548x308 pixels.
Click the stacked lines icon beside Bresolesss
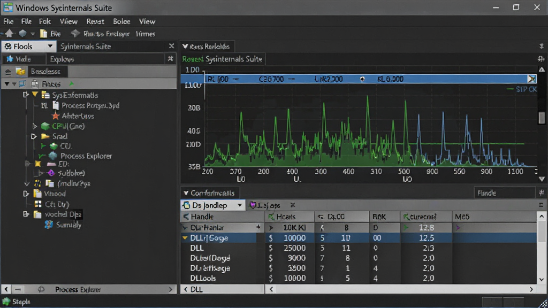(8, 72)
